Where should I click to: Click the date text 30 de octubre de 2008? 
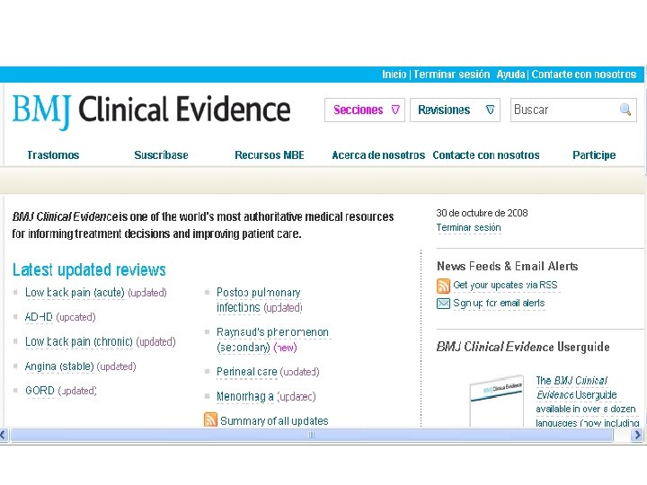tap(482, 213)
